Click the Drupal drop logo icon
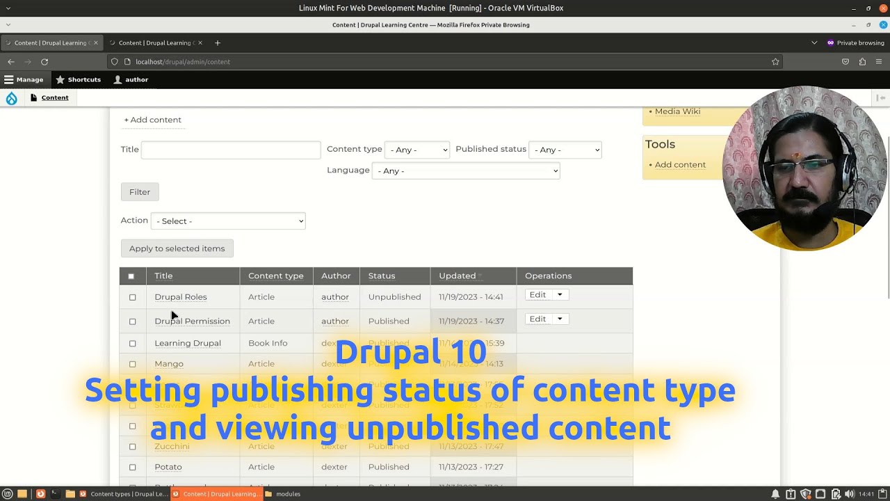Viewport: 890px width, 501px height. tap(11, 98)
